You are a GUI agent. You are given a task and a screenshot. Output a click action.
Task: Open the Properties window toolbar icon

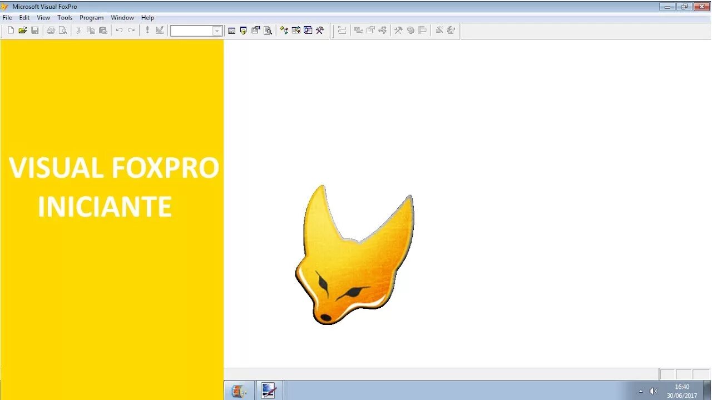[x=256, y=31]
